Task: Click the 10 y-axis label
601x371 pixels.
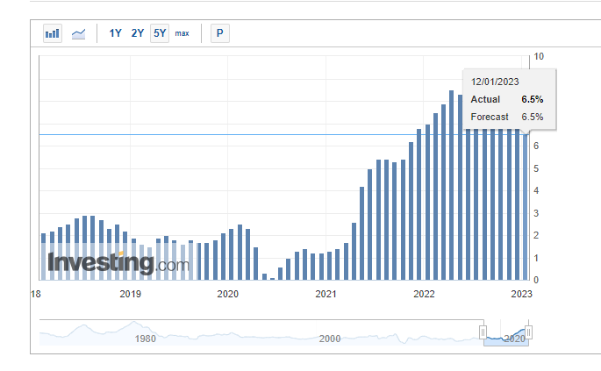Action: click(539, 56)
